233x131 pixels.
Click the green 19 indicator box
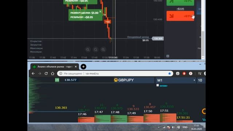tap(57, 80)
